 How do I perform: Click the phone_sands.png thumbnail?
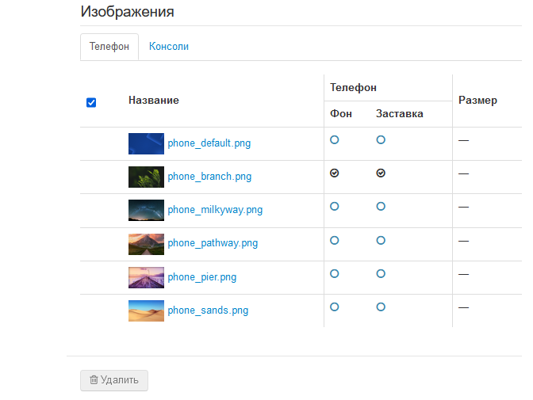pos(146,310)
